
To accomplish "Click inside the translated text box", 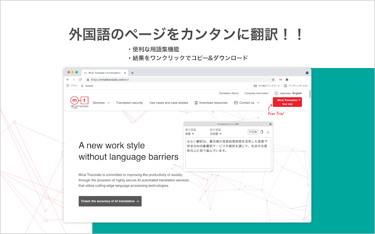I will [228, 153].
